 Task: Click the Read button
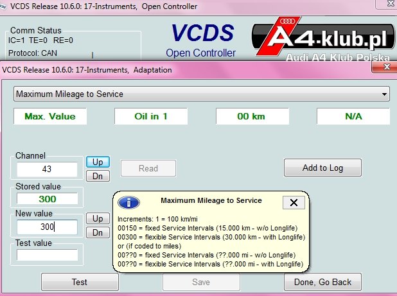[x=148, y=168]
